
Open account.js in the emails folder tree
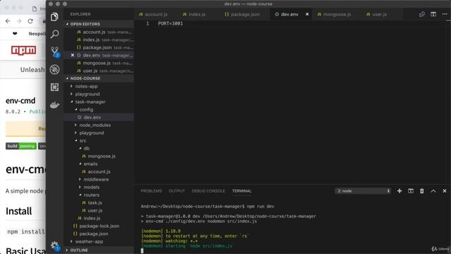99,171
